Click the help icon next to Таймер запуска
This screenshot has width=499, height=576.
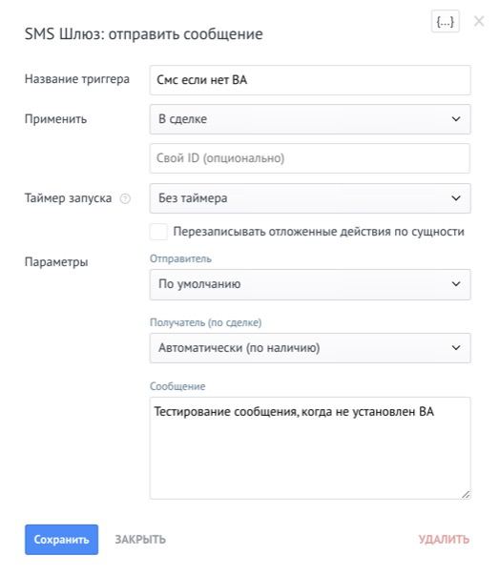pos(125,198)
